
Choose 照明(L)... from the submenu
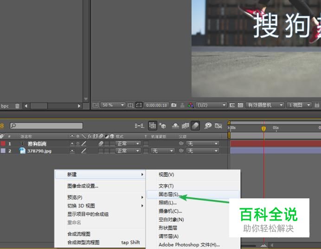pyautogui.click(x=167, y=203)
